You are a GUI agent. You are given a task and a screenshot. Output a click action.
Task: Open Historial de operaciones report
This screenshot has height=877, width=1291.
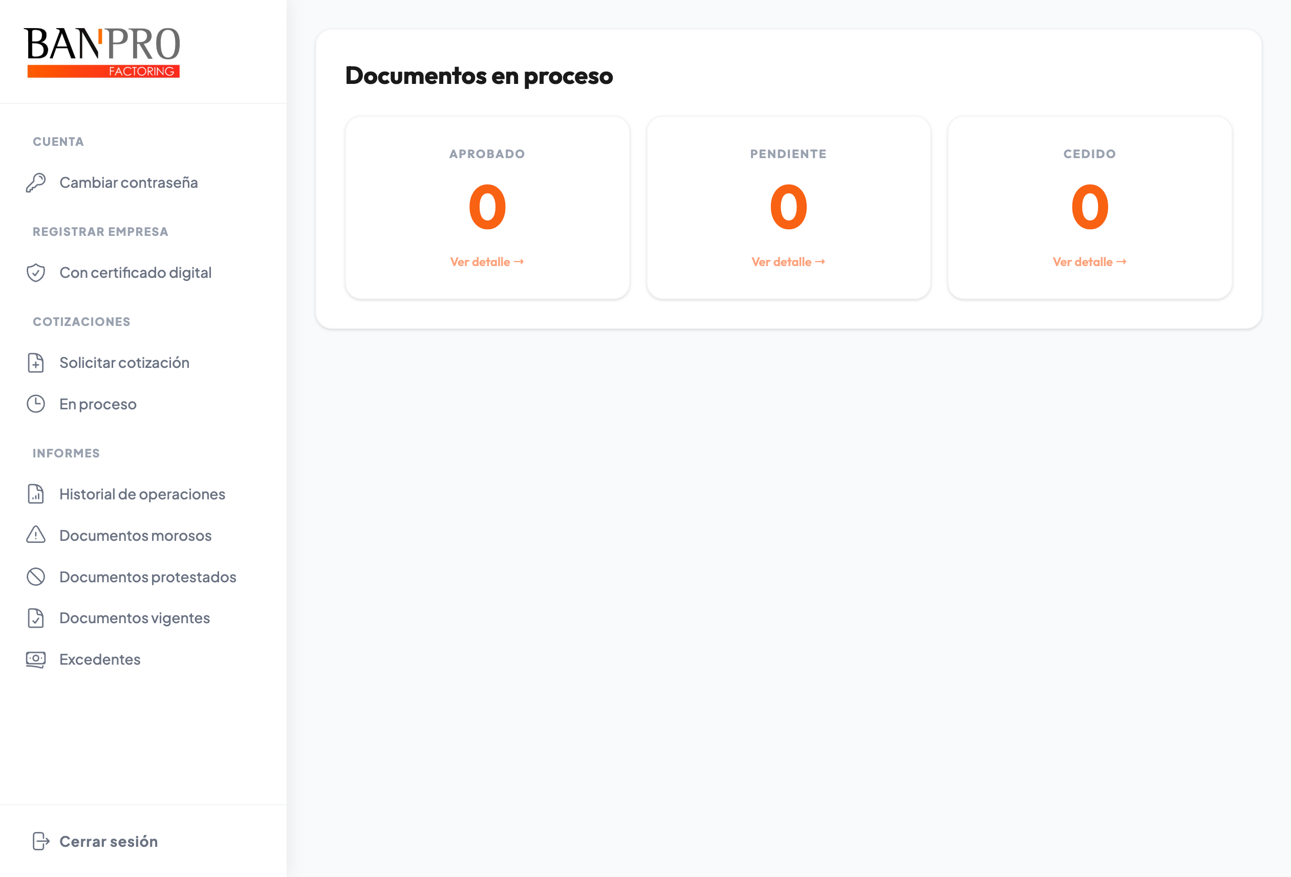142,494
